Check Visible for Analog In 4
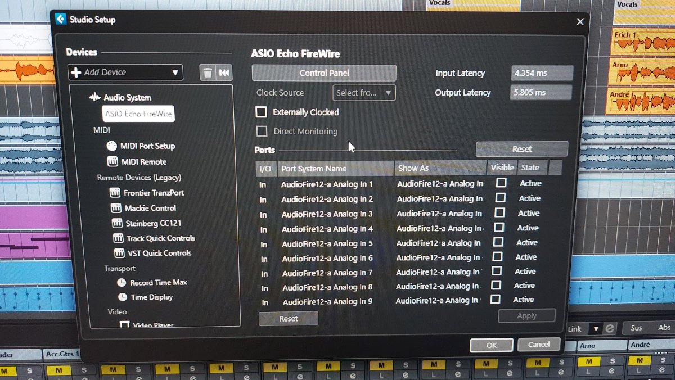This screenshot has width=675, height=380. (498, 227)
